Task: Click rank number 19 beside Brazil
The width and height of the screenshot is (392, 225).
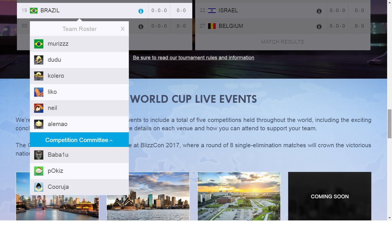Action: (24, 11)
